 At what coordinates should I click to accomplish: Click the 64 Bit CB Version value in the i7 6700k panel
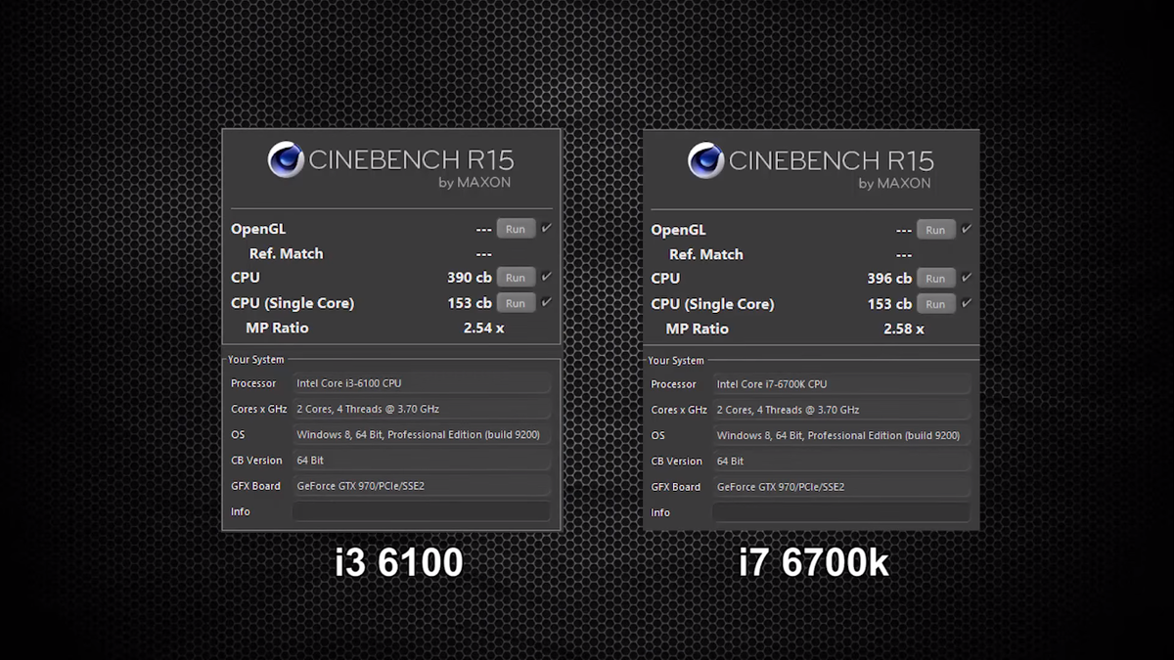pos(841,461)
